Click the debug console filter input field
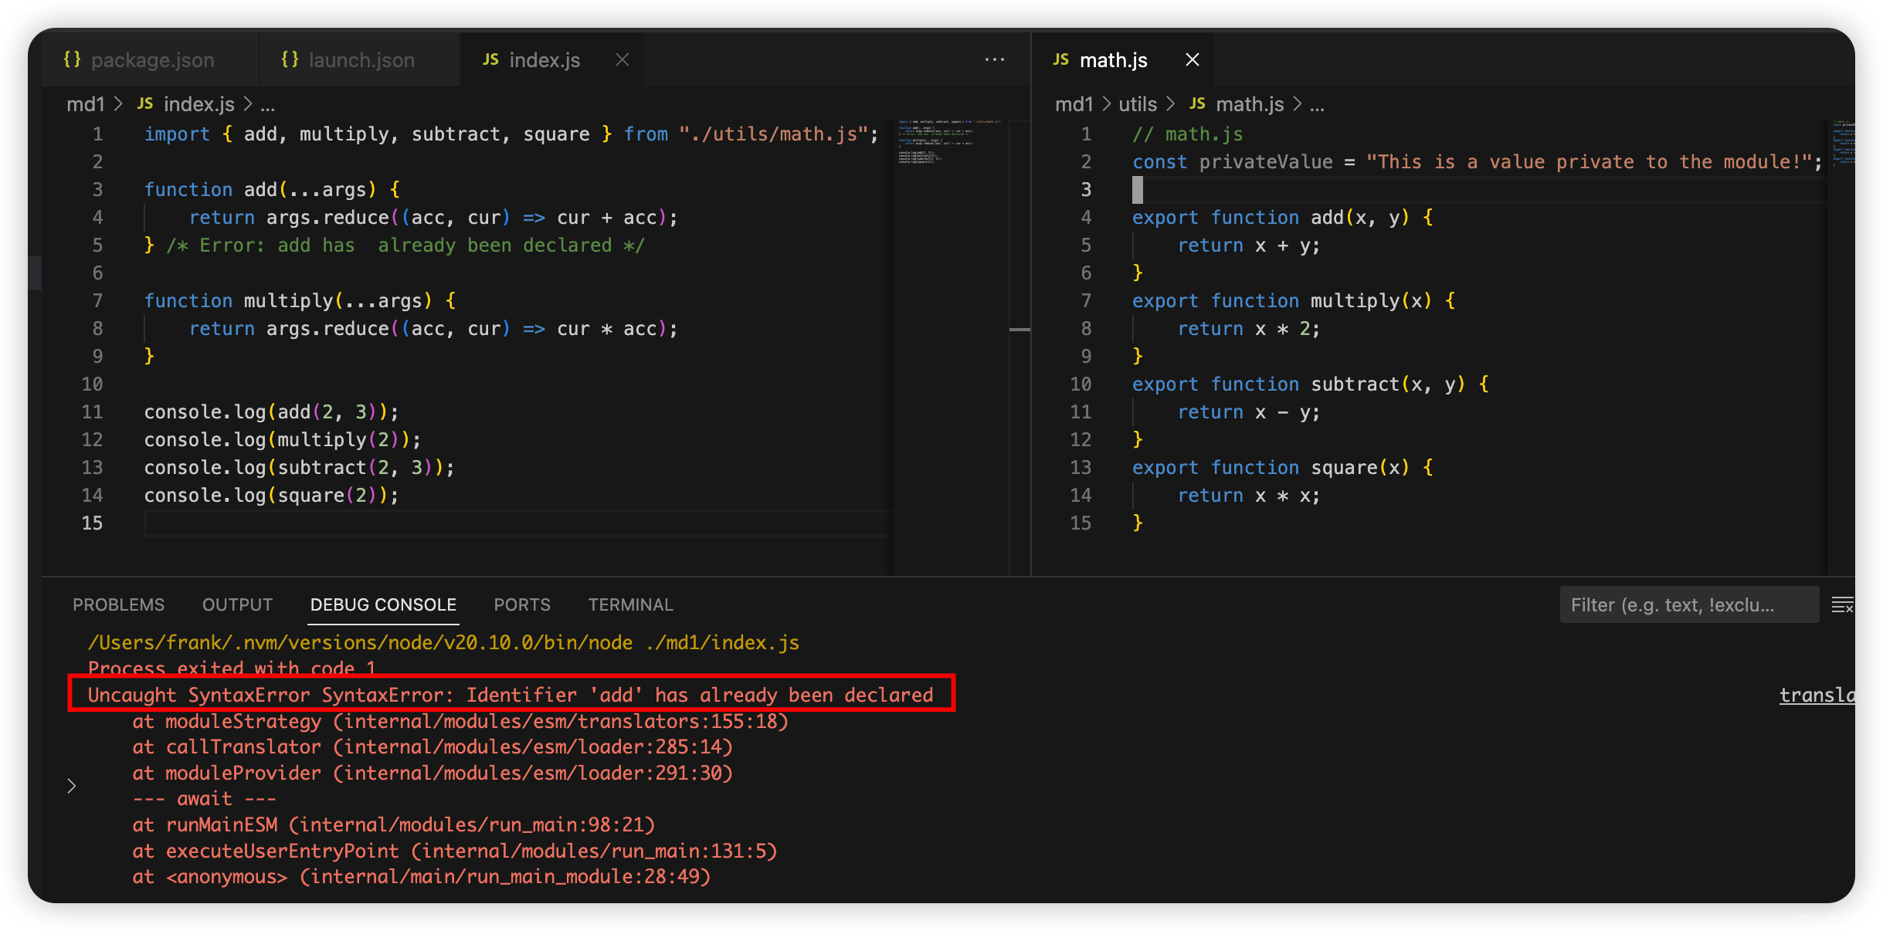The image size is (1883, 931). pyautogui.click(x=1689, y=604)
